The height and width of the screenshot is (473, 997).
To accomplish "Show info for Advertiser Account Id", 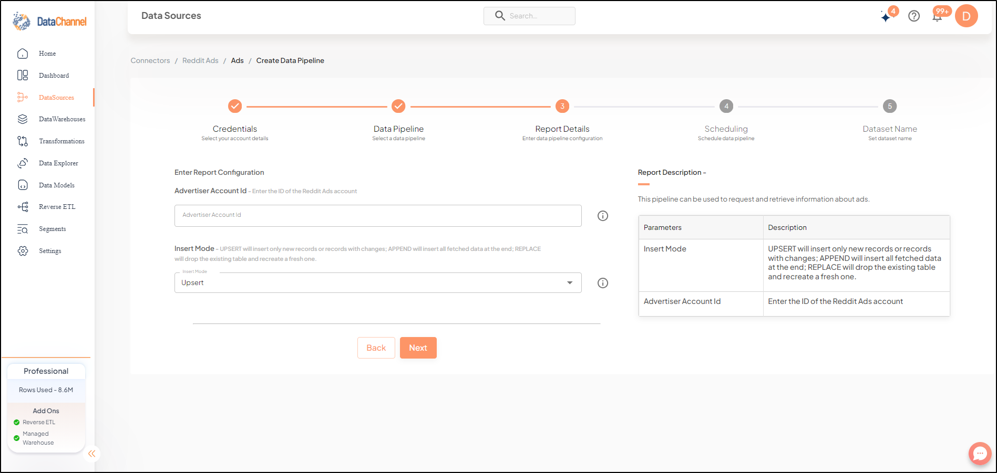I will (603, 216).
